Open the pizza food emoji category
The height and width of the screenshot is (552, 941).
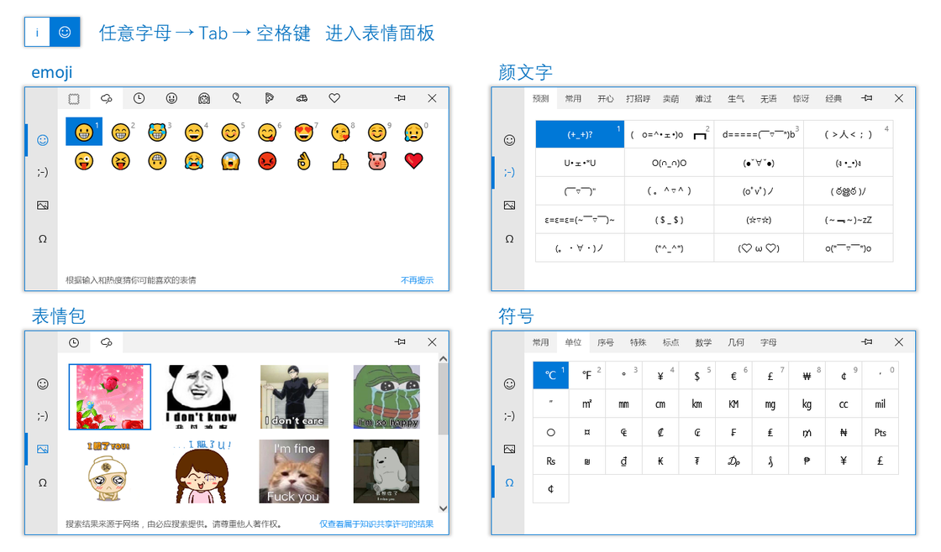click(x=269, y=98)
